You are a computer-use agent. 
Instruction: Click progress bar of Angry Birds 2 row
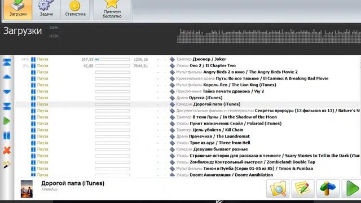tap(112, 72)
